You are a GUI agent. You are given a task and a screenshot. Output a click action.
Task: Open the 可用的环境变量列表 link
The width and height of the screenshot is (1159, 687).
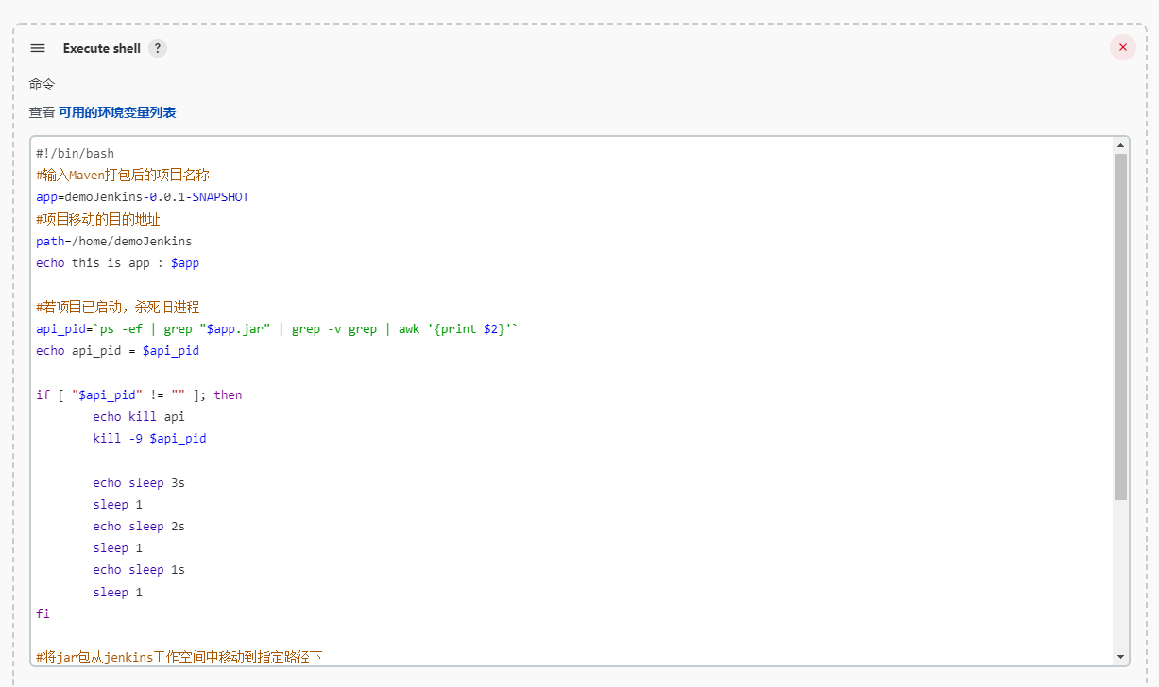pos(117,112)
